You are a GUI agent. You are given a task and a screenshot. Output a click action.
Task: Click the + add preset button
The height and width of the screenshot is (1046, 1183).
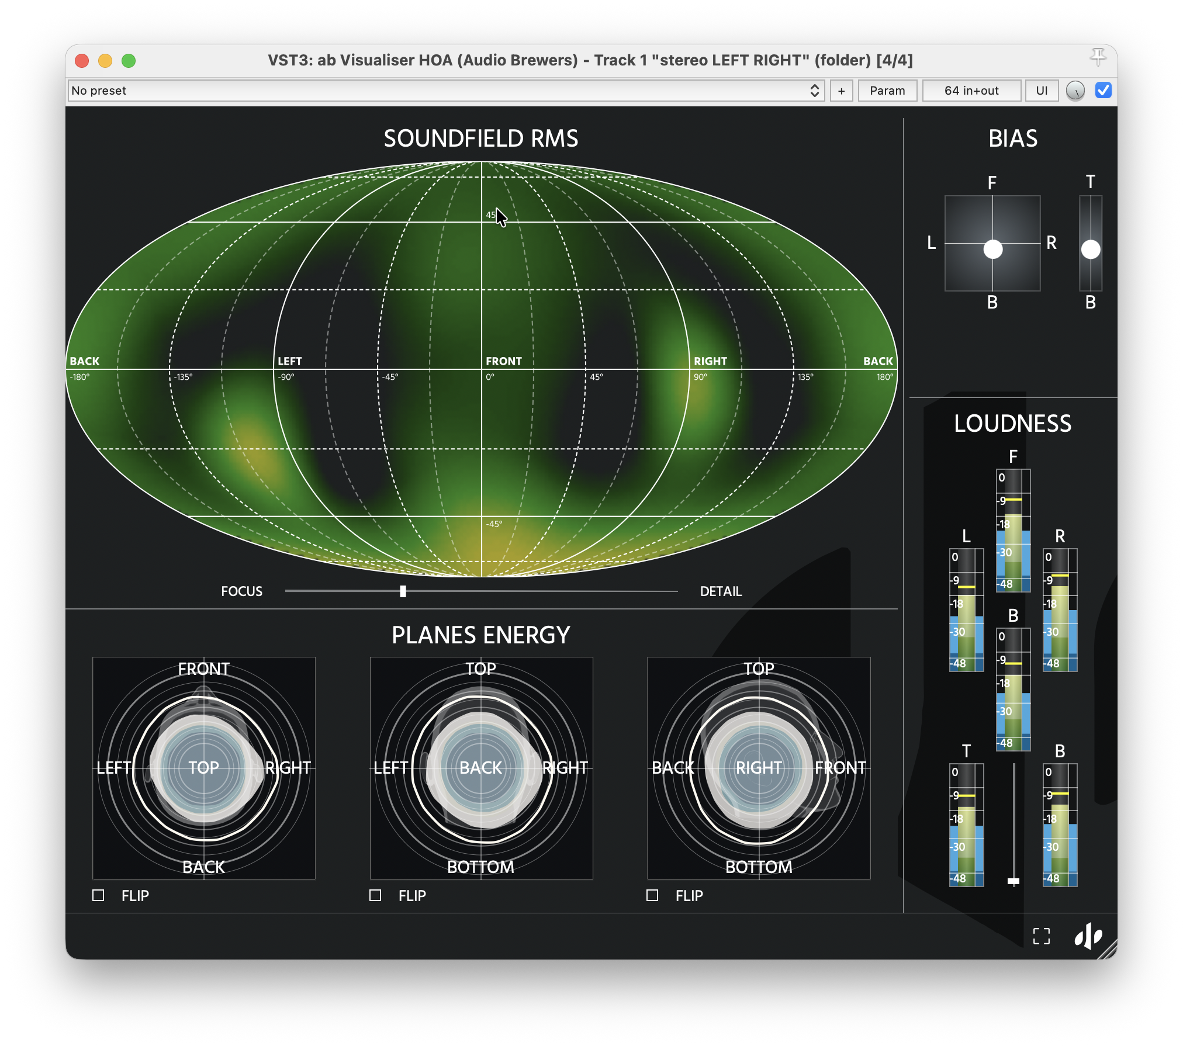pyautogui.click(x=841, y=91)
